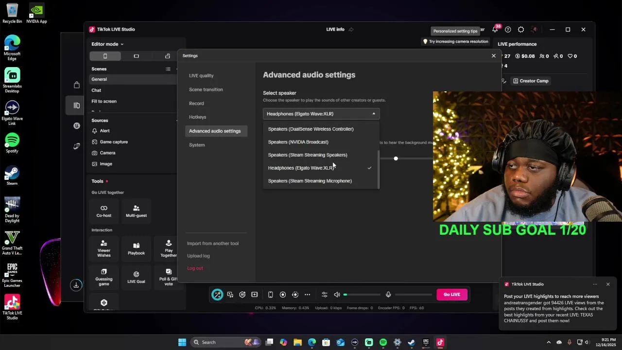Close the Settings dialog
The width and height of the screenshot is (622, 350).
[494, 56]
